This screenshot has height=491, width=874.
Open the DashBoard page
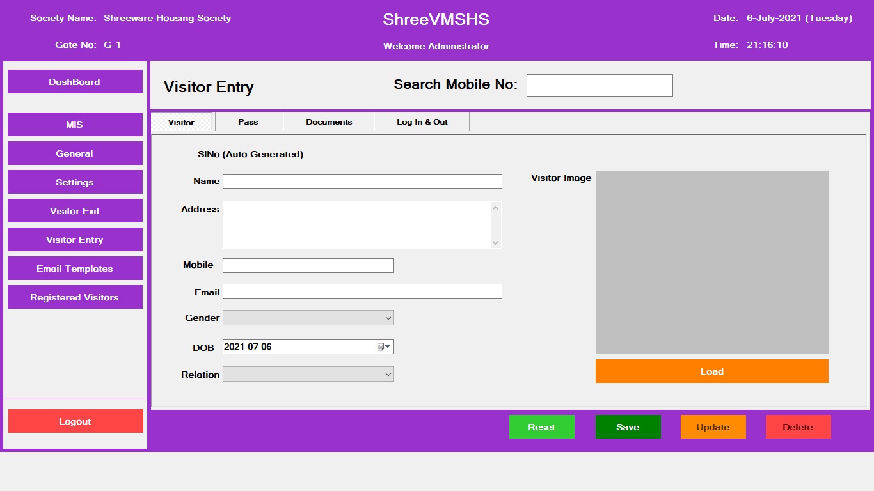75,82
